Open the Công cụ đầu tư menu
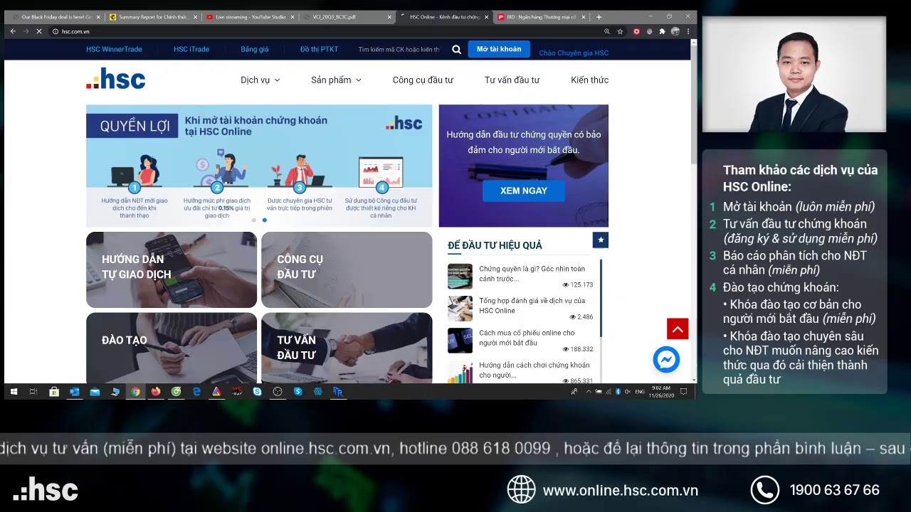 point(423,80)
